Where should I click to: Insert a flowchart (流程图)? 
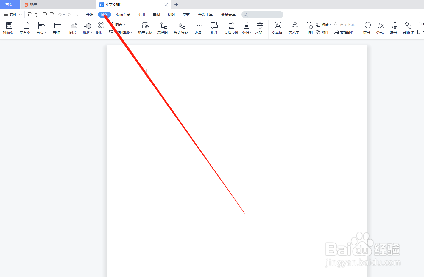pyautogui.click(x=163, y=28)
